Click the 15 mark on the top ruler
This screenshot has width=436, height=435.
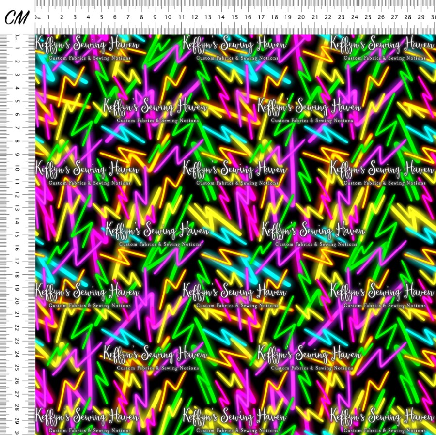pyautogui.click(x=234, y=17)
